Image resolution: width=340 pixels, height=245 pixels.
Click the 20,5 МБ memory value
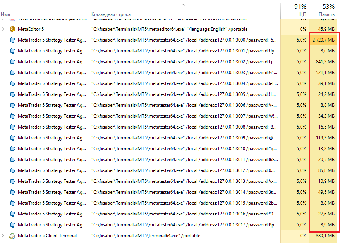click(326, 160)
